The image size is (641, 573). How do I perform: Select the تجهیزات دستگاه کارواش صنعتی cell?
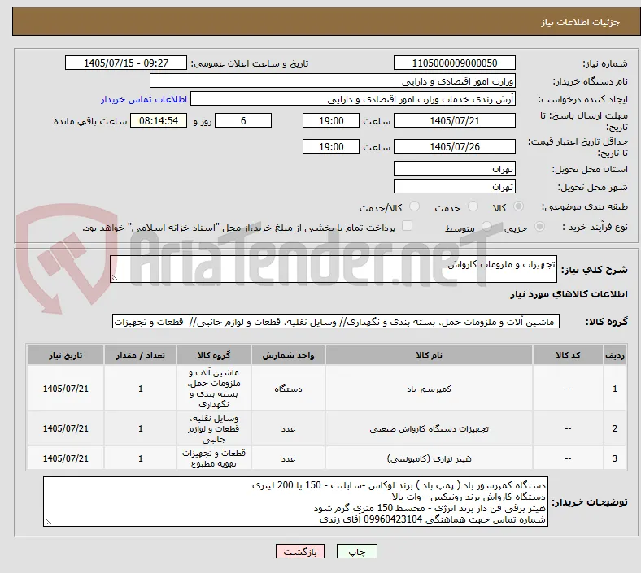[429, 428]
